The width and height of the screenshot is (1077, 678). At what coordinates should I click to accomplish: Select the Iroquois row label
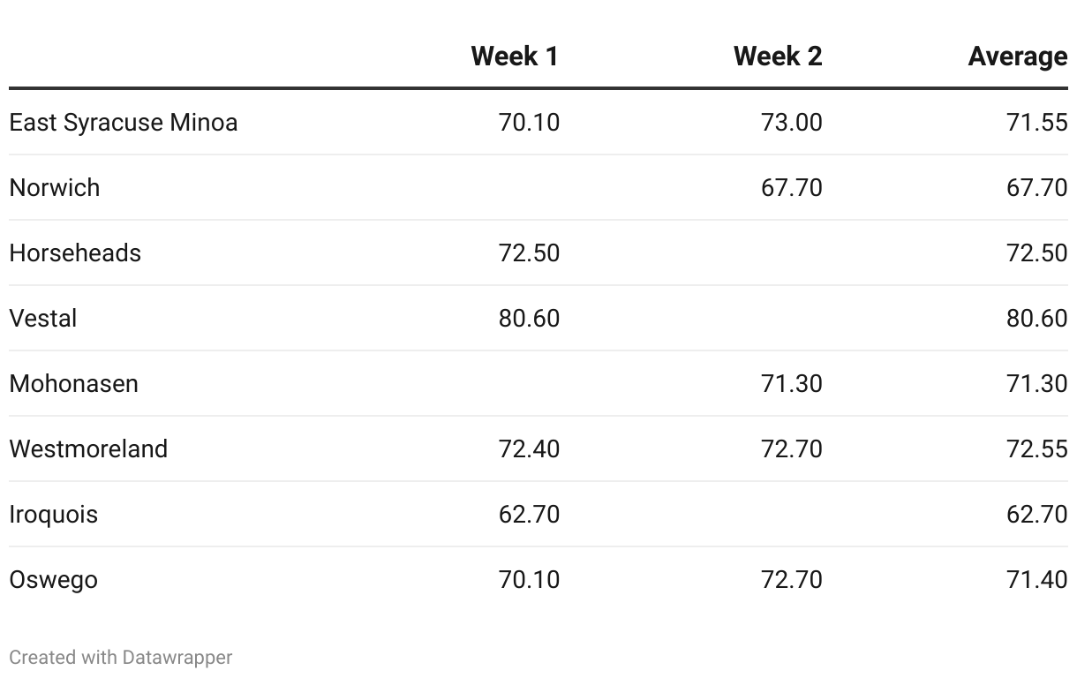(x=54, y=514)
